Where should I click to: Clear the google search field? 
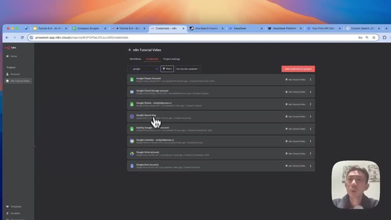point(157,69)
